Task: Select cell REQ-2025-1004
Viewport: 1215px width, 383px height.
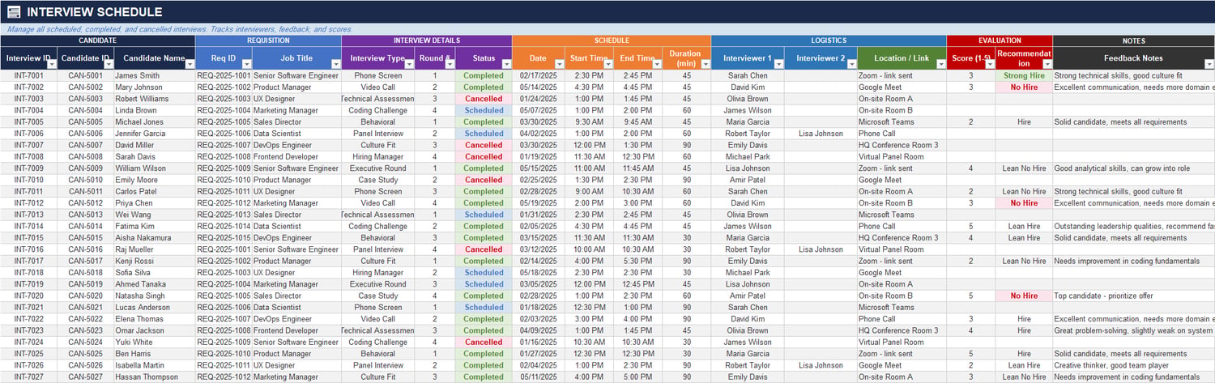Action: [x=224, y=110]
